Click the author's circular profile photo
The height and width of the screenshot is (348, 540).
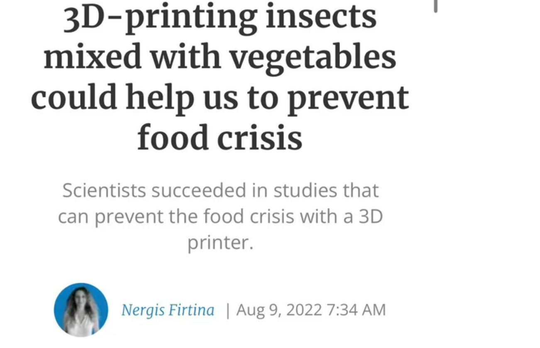81,310
